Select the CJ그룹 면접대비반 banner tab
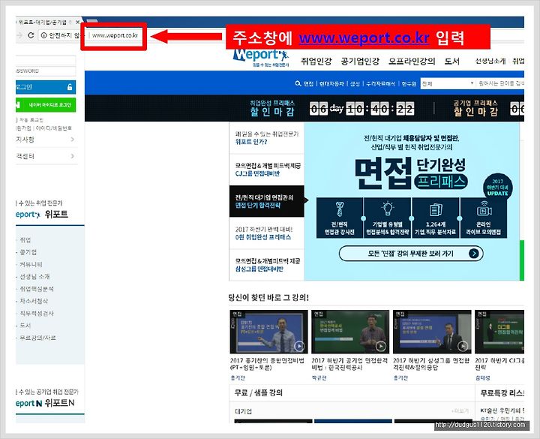Screen dimensions: 540x439 click(x=266, y=170)
